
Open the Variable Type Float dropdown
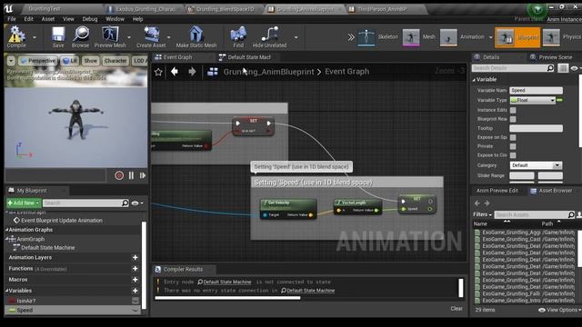pyautogui.click(x=533, y=100)
